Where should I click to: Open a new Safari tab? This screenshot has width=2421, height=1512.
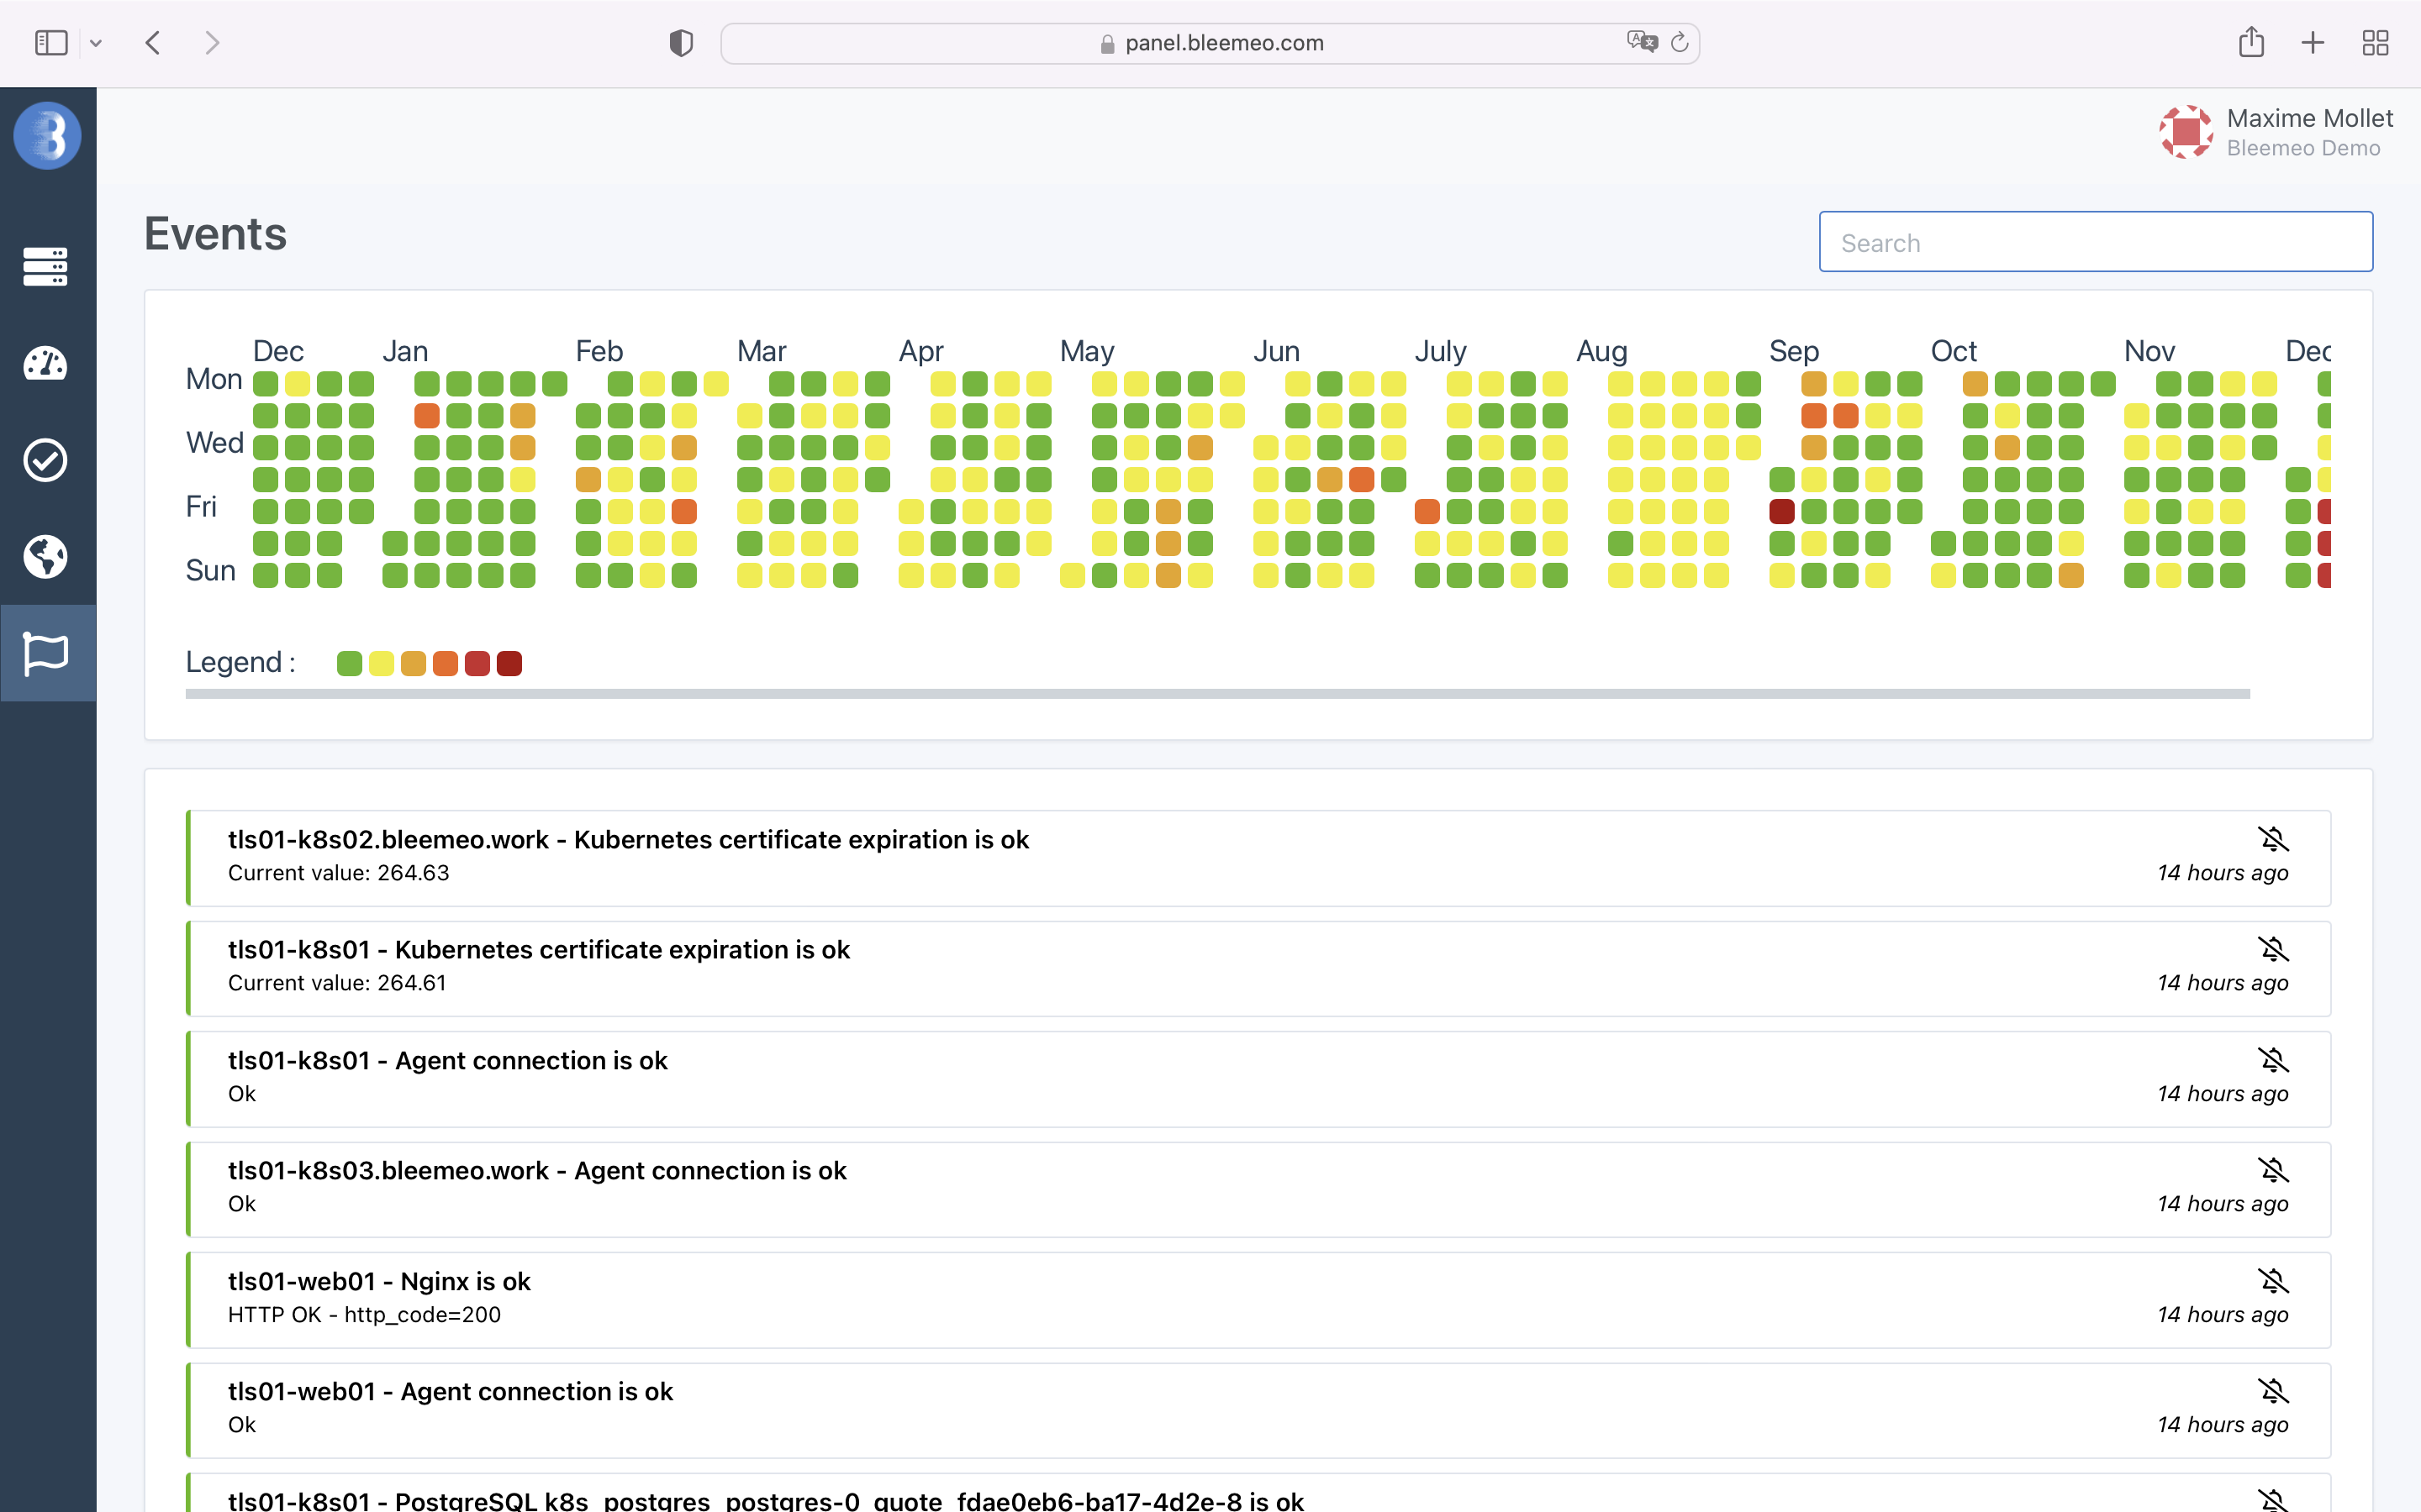[2312, 42]
